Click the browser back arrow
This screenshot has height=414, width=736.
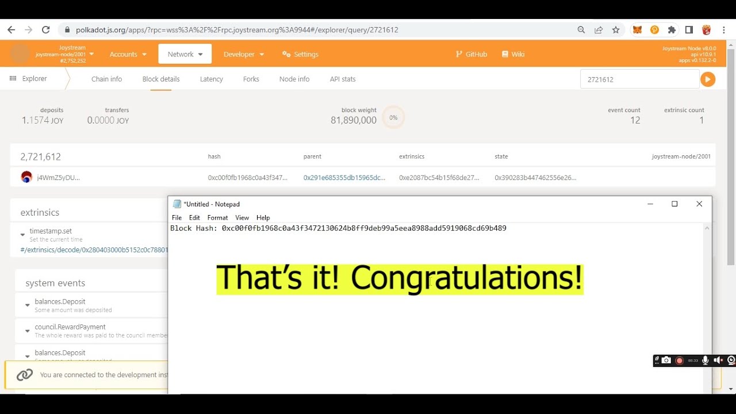pos(11,30)
